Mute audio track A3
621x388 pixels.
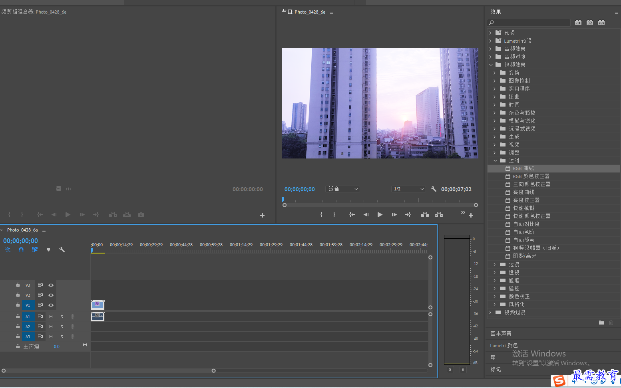click(x=51, y=337)
